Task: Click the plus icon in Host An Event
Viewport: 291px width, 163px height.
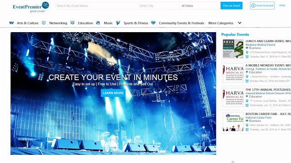Action: 253,5
